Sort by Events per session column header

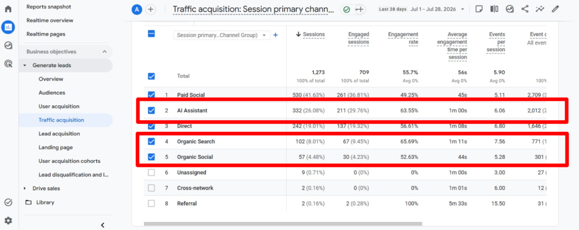[496, 42]
